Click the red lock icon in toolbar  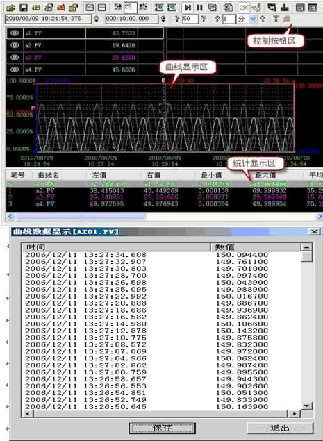click(x=61, y=8)
